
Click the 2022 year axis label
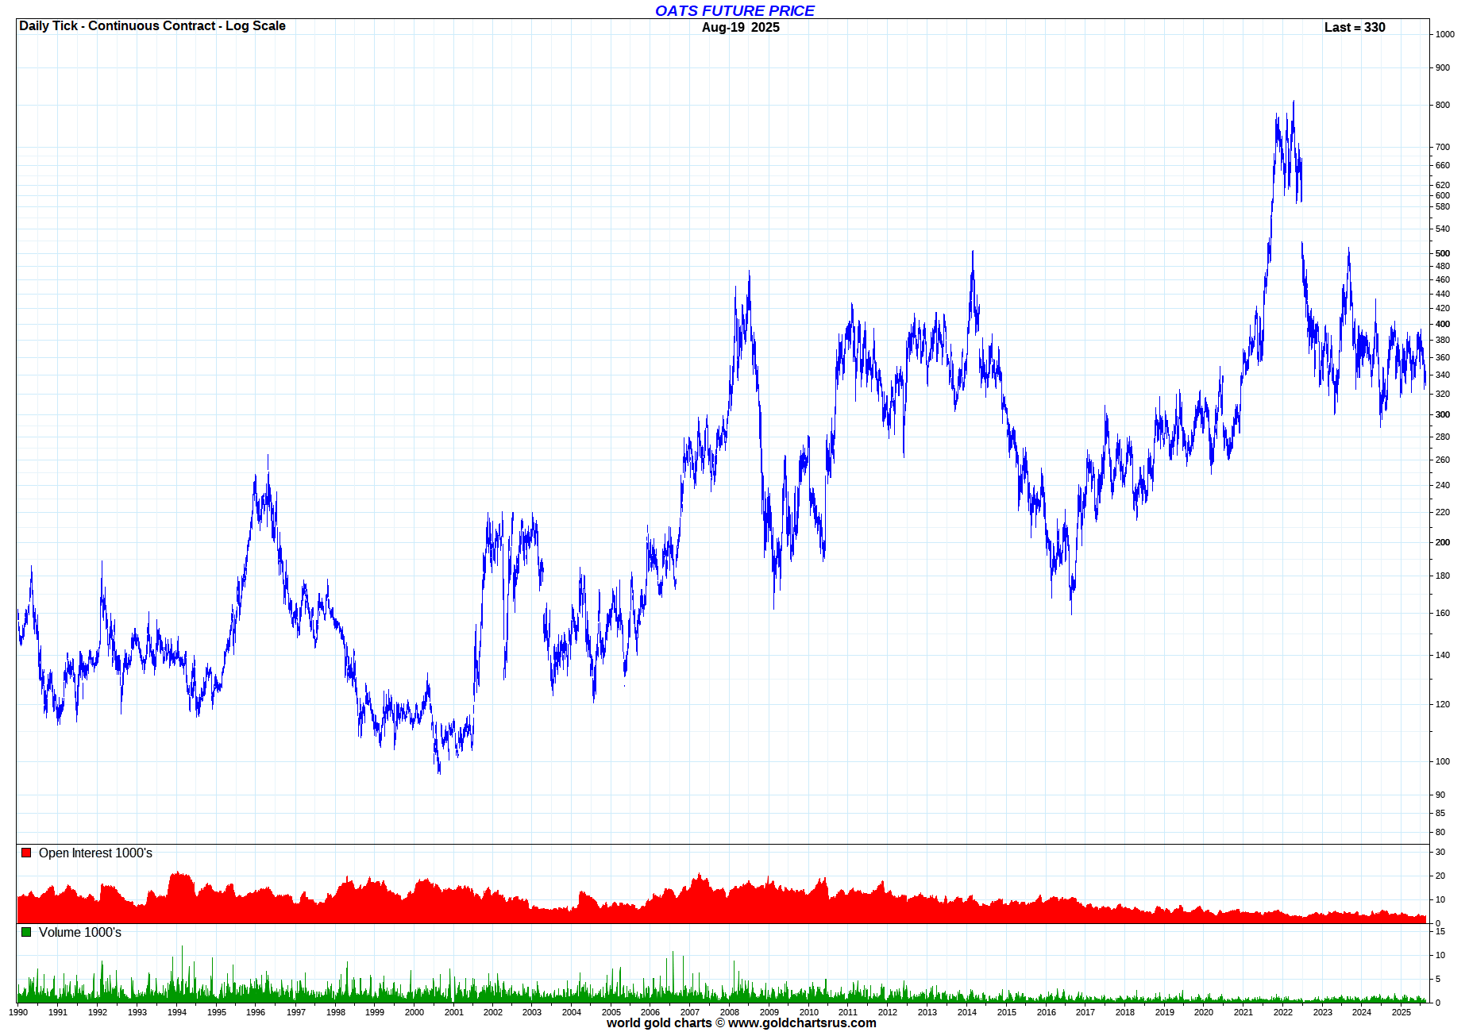pyautogui.click(x=1283, y=1012)
